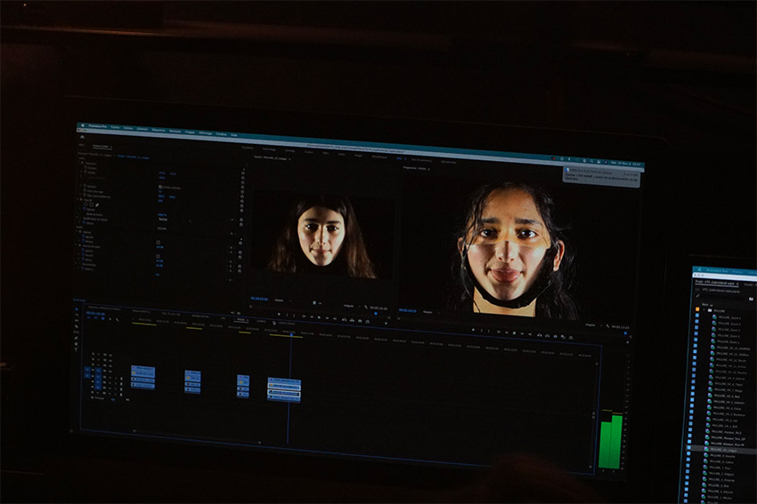Click the orange label swatch of PAULINE bin
Viewport: 757px width, 504px height.
(x=697, y=308)
